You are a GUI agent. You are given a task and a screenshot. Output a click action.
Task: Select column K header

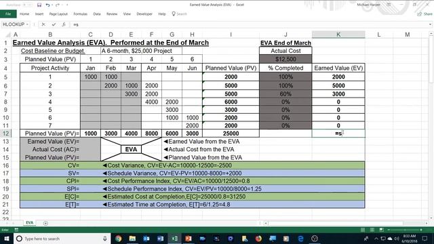pos(338,35)
